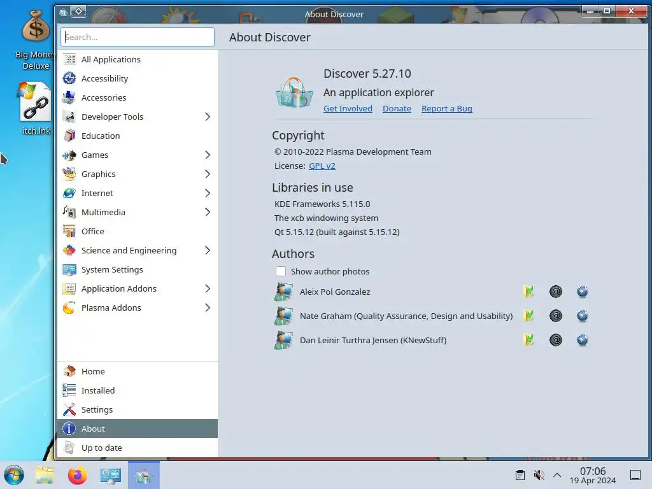Click the Developer Tools label

pyautogui.click(x=112, y=117)
